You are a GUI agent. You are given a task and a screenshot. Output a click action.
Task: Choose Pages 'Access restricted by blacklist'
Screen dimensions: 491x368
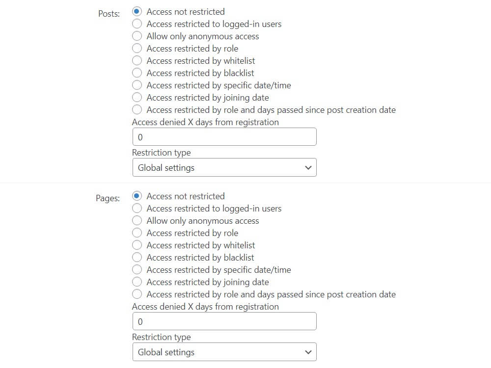click(137, 257)
